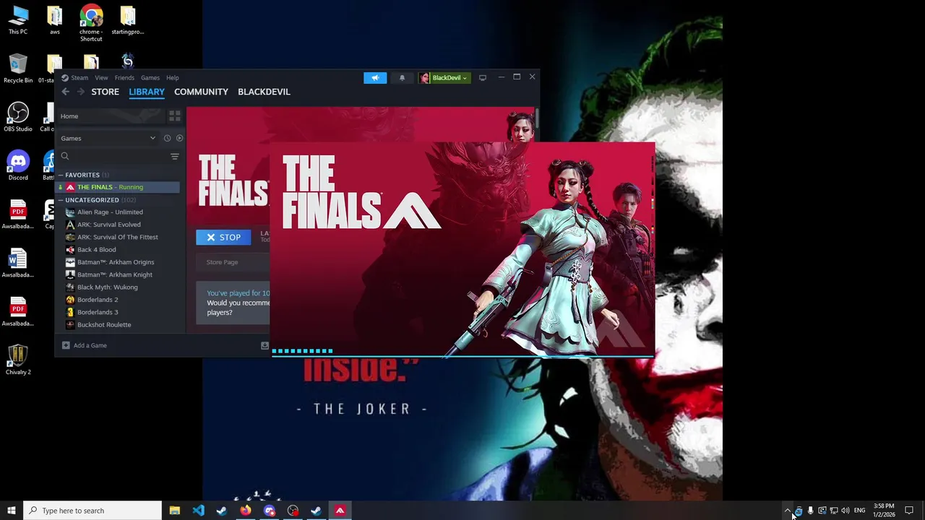
Task: Launch Discord from the desktop
Action: point(18,165)
